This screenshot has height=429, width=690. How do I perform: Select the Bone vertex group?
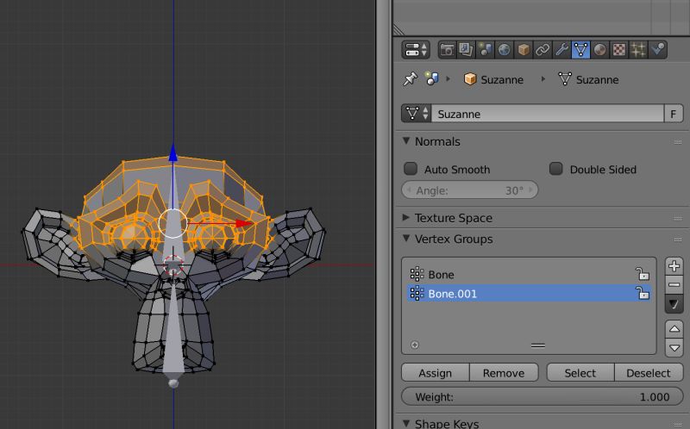click(529, 274)
